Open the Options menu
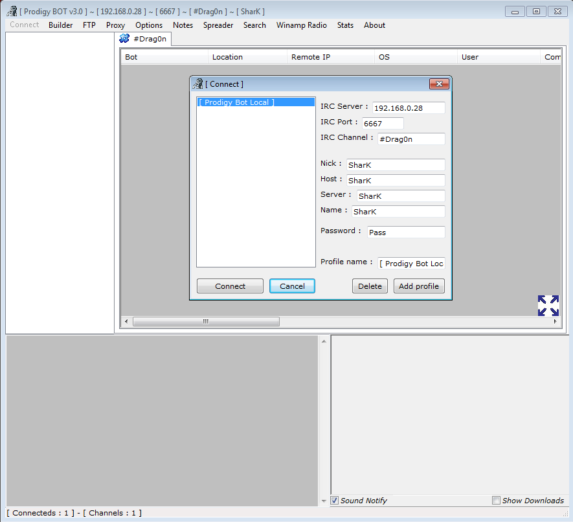The height and width of the screenshot is (522, 573). tap(149, 25)
